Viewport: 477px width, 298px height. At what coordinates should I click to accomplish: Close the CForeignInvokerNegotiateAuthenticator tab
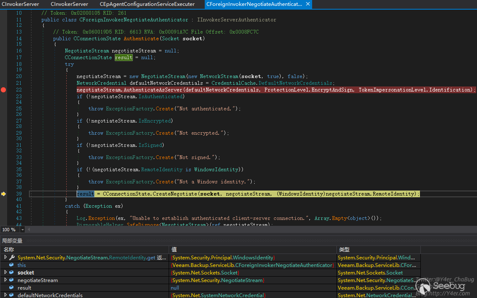(308, 4)
